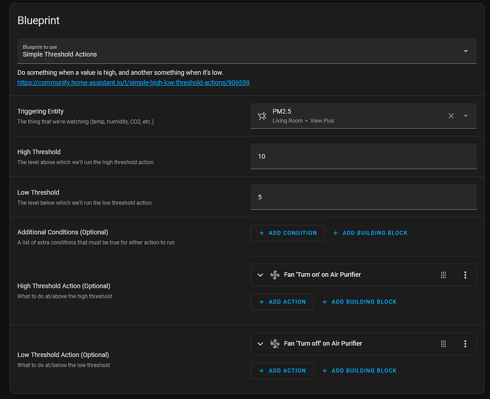The width and height of the screenshot is (490, 399).
Task: Add building block under Additional Conditions
Action: tap(370, 233)
